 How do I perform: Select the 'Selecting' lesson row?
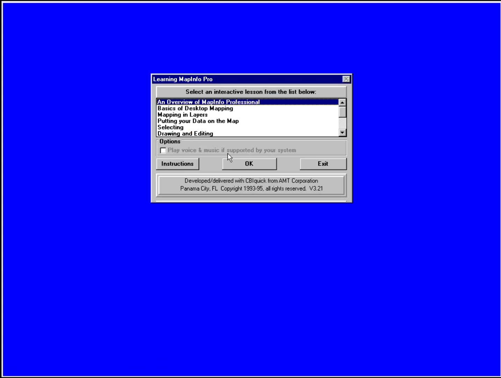[247, 127]
